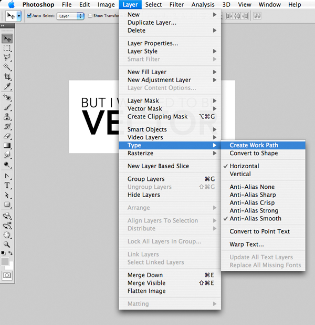The width and height of the screenshot is (315, 325).
Task: Expand the toolbox panel double-arrow
Action: click(x=2, y=26)
